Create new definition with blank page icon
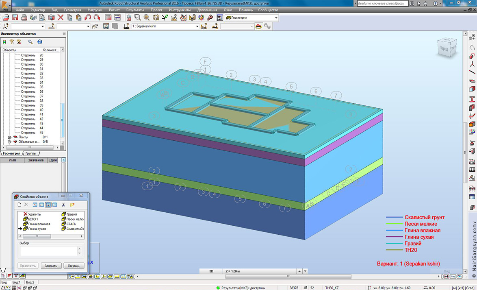 [x=19, y=205]
